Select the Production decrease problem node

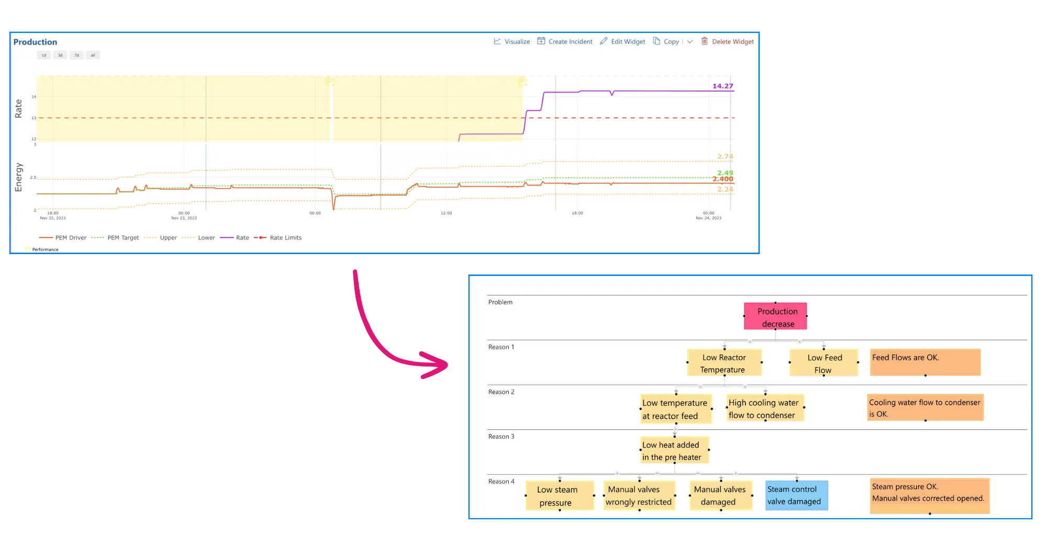click(x=775, y=316)
